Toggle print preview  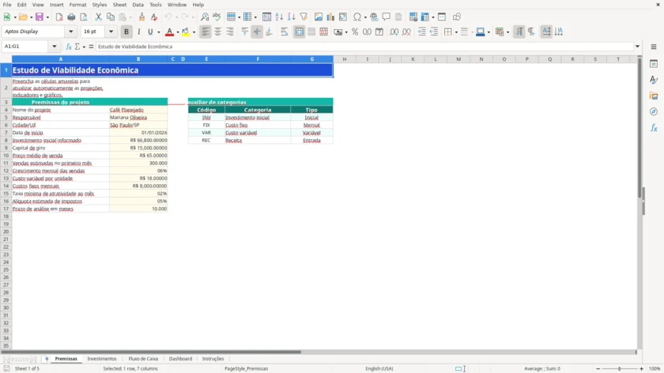pyautogui.click(x=84, y=17)
